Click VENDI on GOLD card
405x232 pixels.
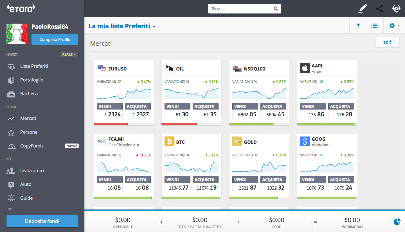(245, 185)
